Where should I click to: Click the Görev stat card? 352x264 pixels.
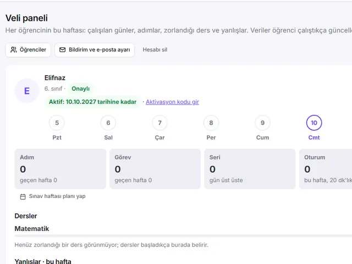(x=155, y=169)
